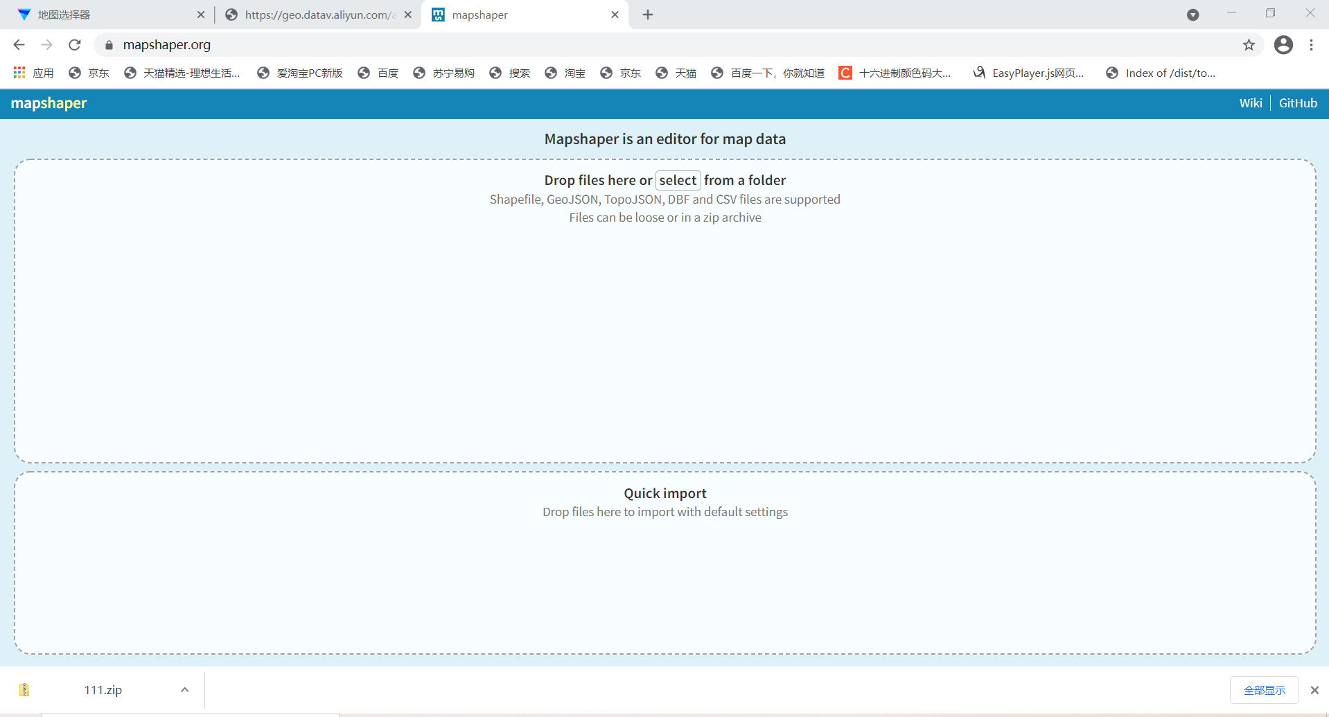The height and width of the screenshot is (717, 1329).
Task: Open the 百度一下，你就知道 bookmark
Action: [768, 73]
